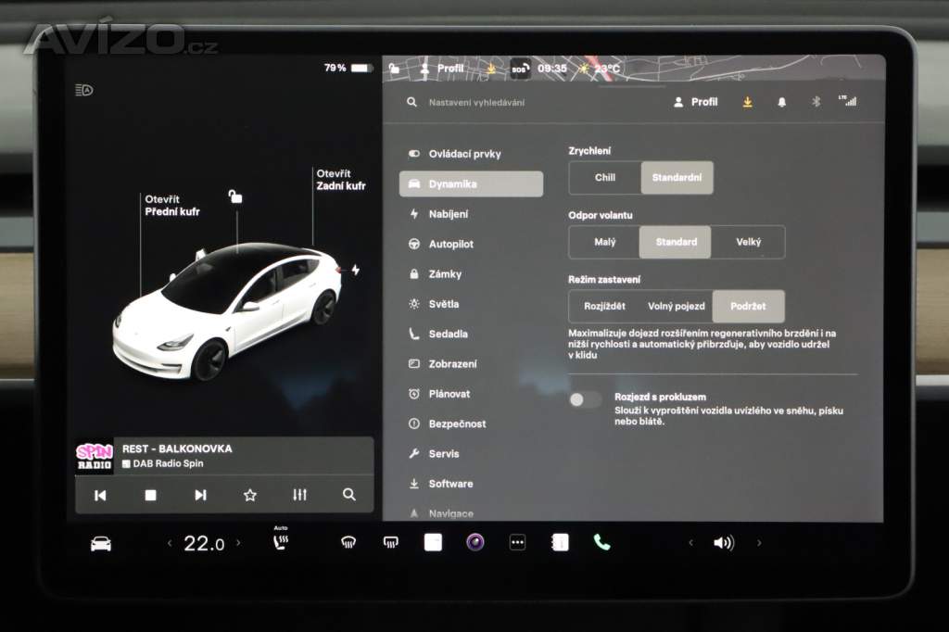Viewport: 949px width, 632px height.
Task: Increase cabin temperature with right arrow
Action: coord(238,543)
